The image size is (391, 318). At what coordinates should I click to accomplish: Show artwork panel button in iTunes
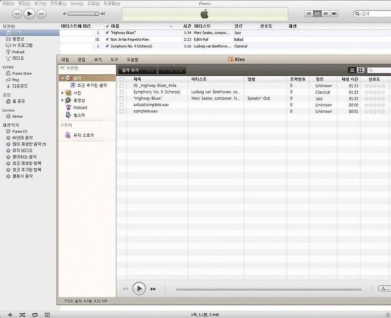click(x=47, y=315)
